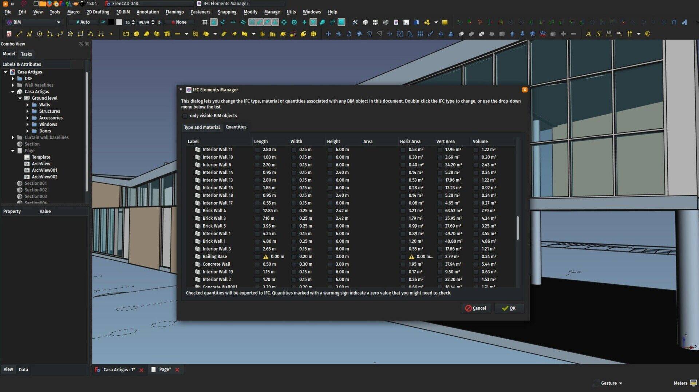Screen dimensions: 699x392
Task: Expand the Walls group in tree
Action: point(27,105)
